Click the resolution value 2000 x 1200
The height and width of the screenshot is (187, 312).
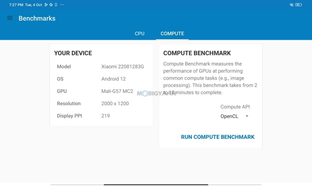(x=115, y=103)
